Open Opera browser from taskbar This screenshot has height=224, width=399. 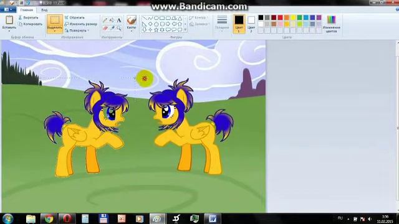tap(67, 218)
